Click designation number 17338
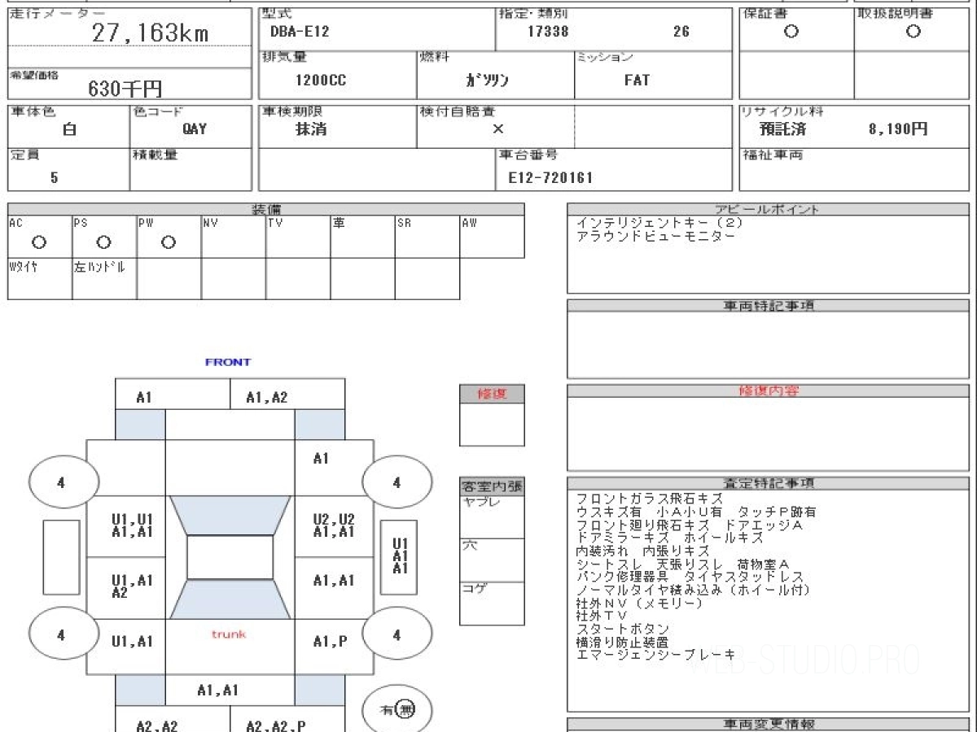Viewport: 977px width, 732px height. pos(548,32)
